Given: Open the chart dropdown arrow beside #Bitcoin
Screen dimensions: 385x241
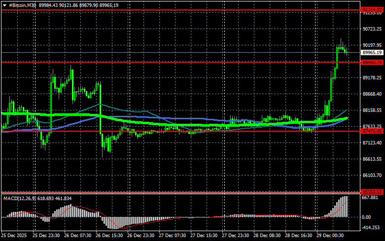Looking at the screenshot, I should [x=4, y=4].
